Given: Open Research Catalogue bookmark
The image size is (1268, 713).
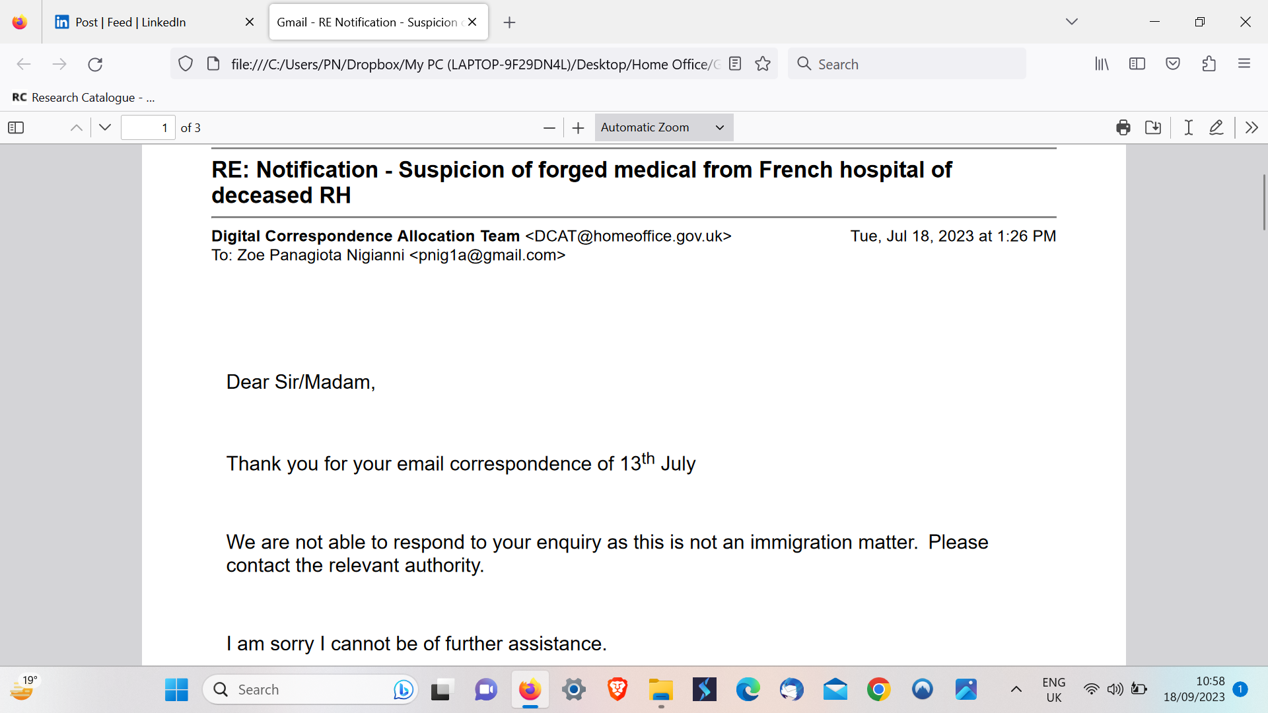Looking at the screenshot, I should (x=83, y=98).
